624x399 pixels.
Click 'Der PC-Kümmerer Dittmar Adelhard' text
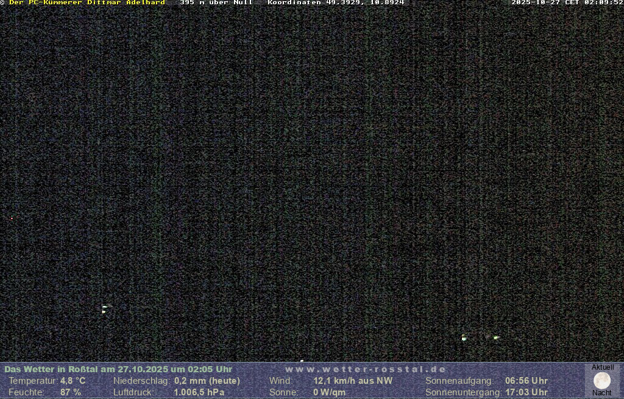coord(87,2)
